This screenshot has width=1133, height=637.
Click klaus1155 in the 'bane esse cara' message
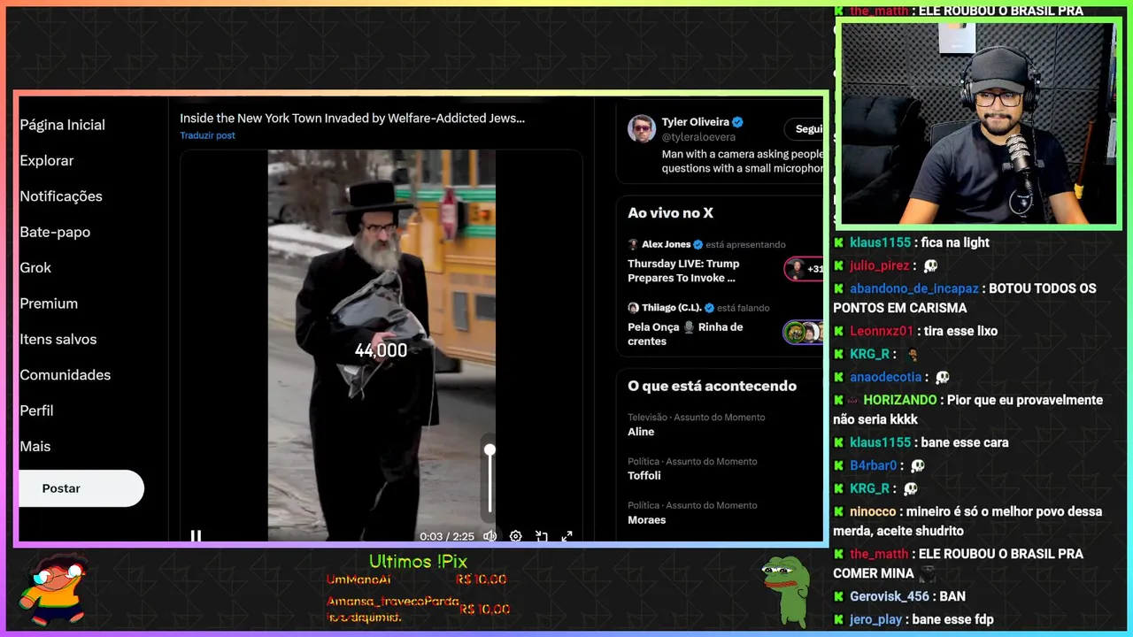(x=880, y=442)
